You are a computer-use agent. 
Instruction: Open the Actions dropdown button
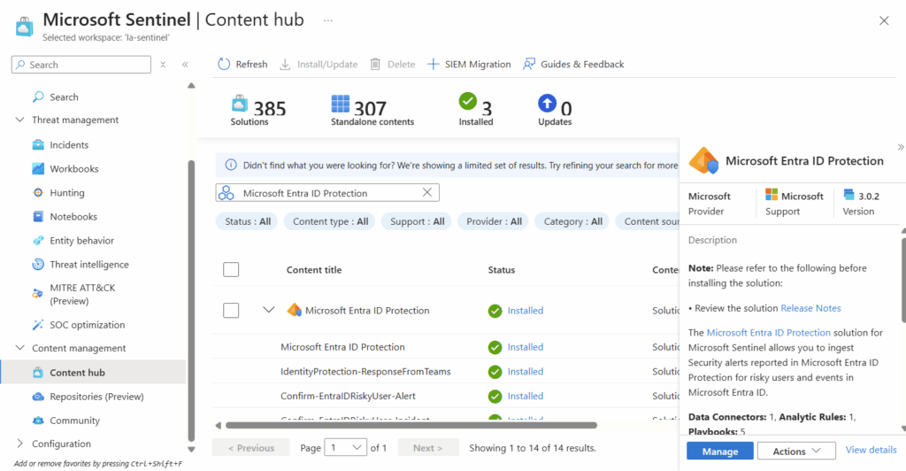coord(796,451)
